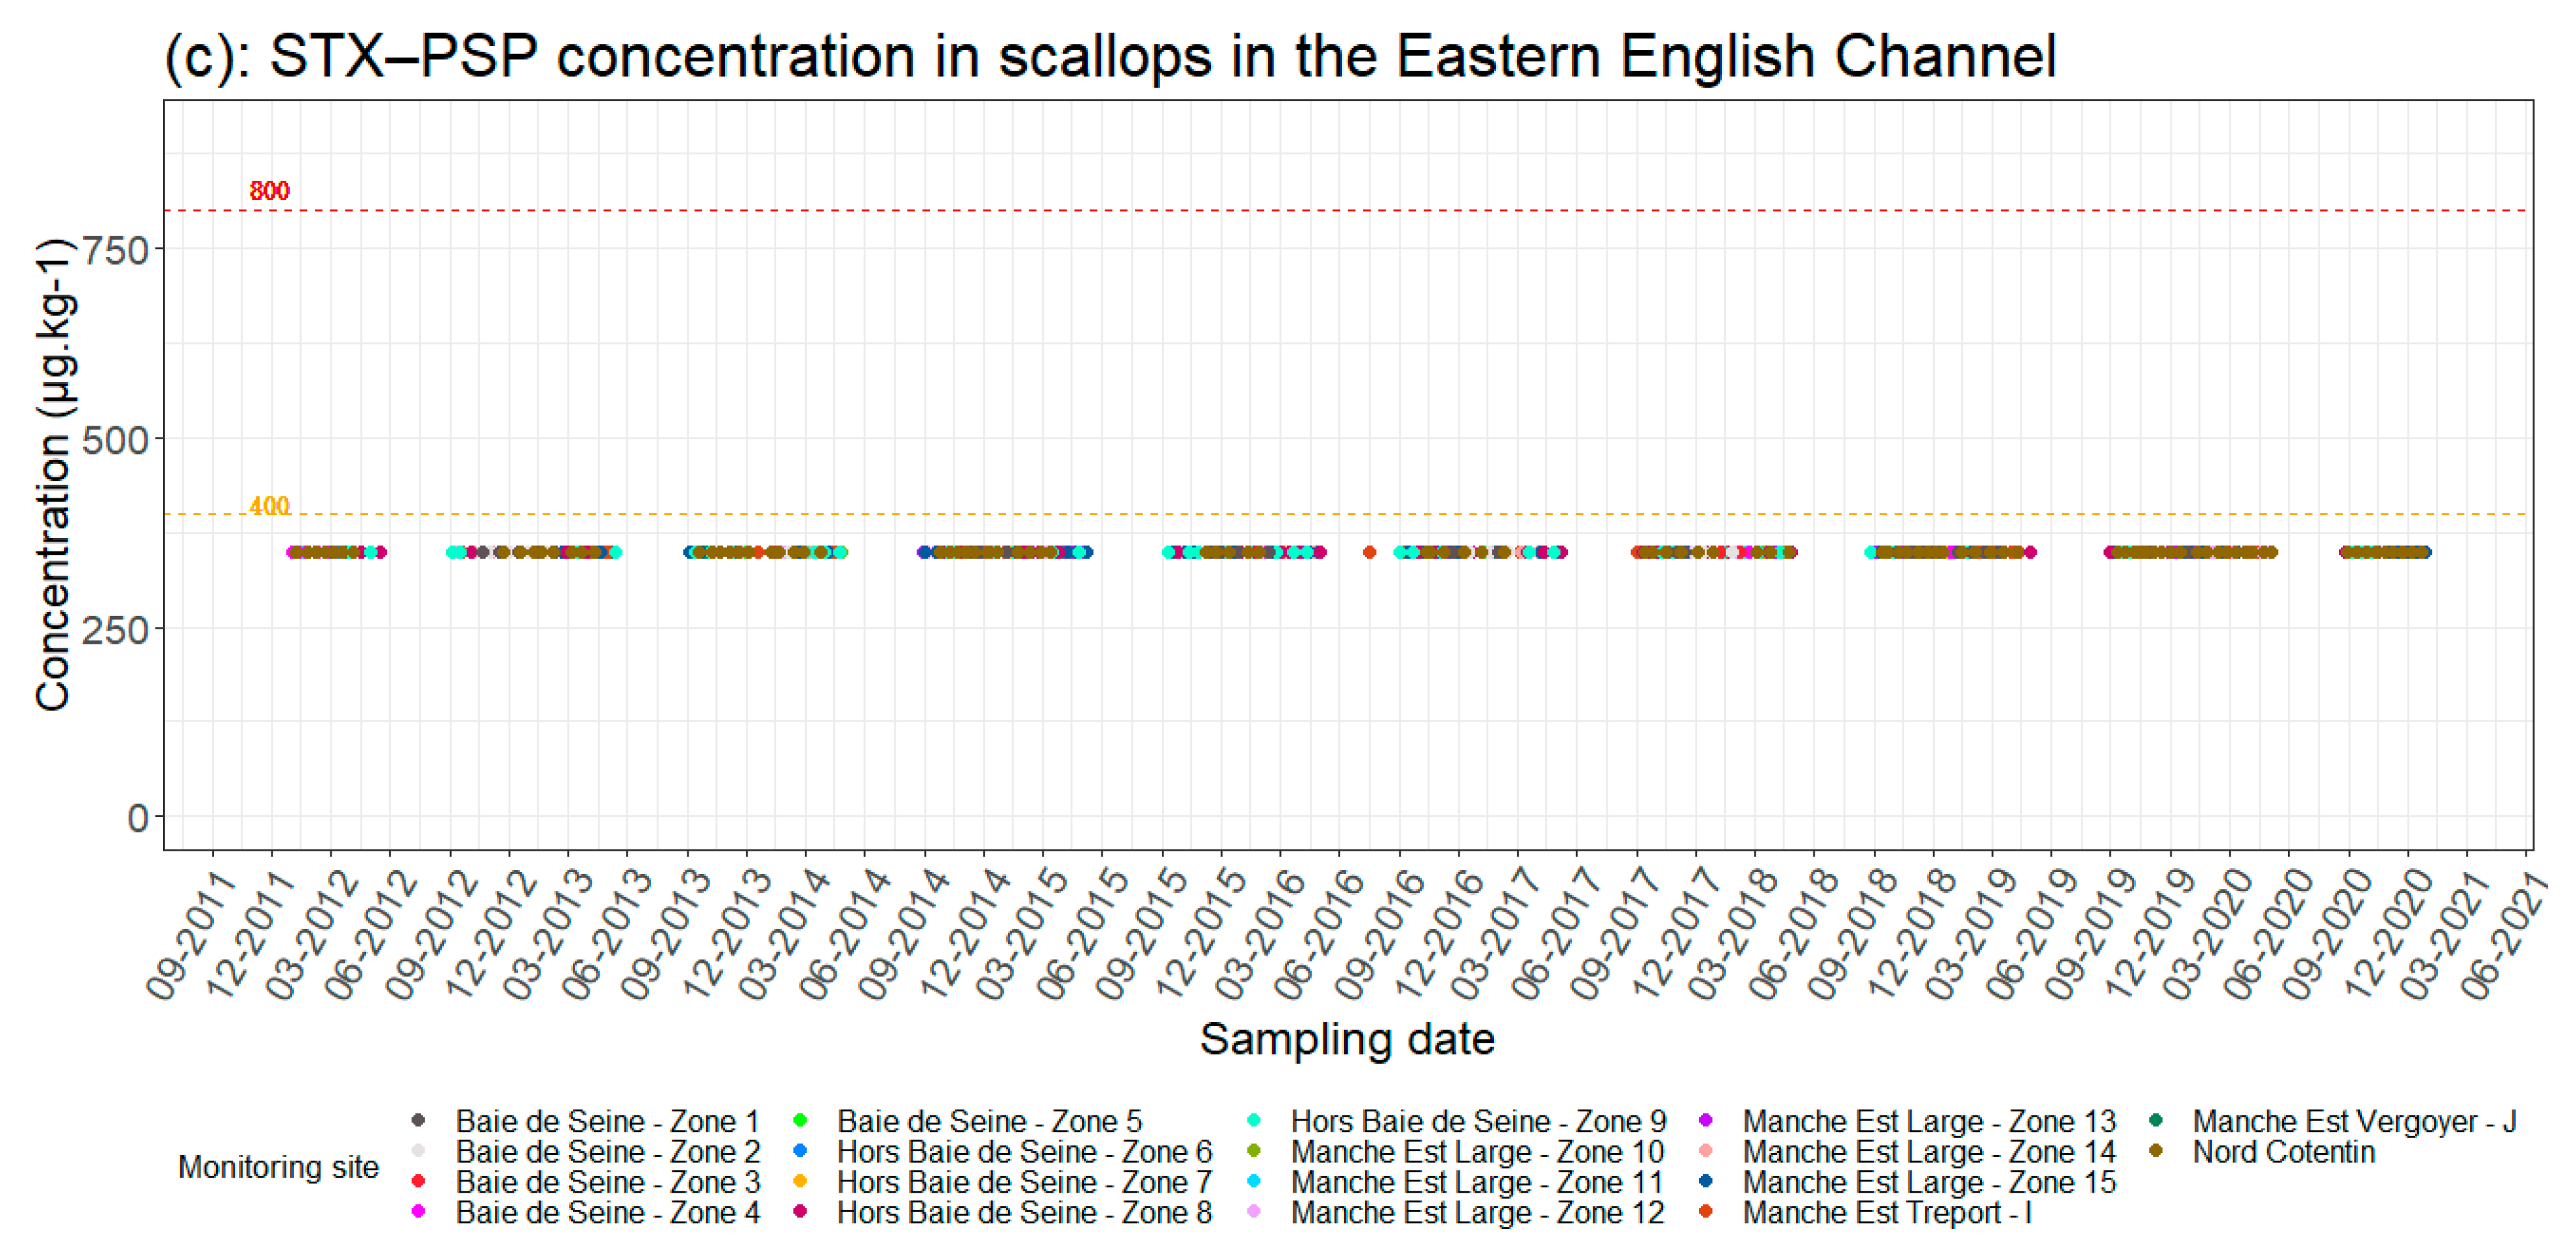Click the red 800 threshold label
2576x1253 pixels.
269,190
